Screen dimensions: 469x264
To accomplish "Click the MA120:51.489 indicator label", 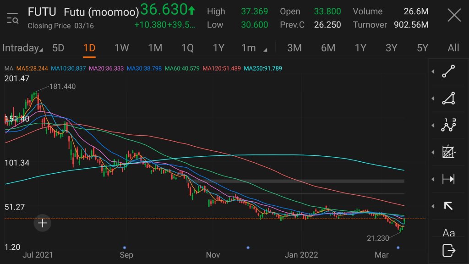I will coord(222,69).
